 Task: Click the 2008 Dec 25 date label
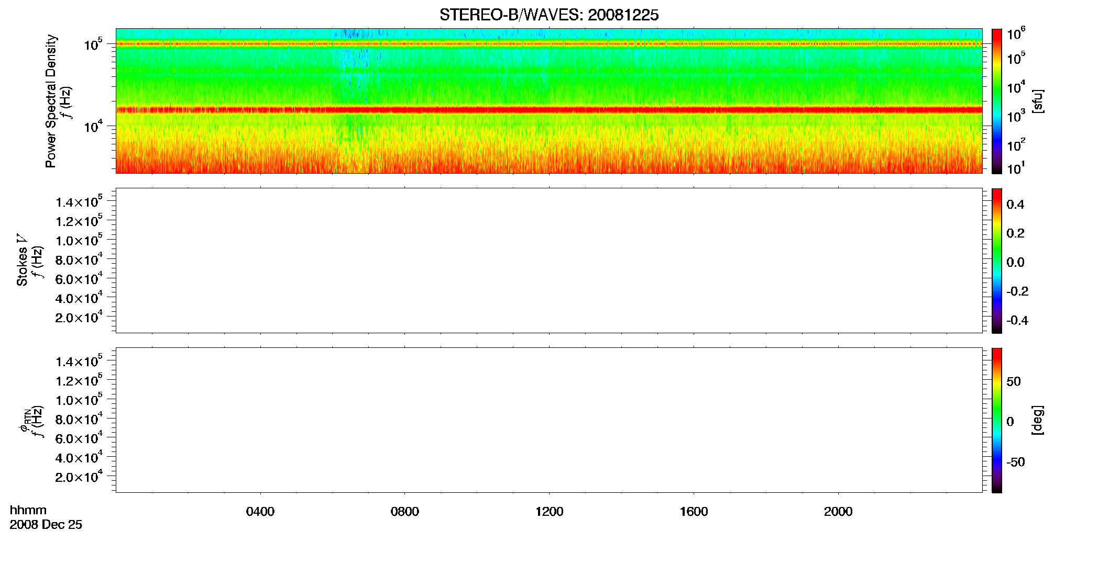point(46,525)
